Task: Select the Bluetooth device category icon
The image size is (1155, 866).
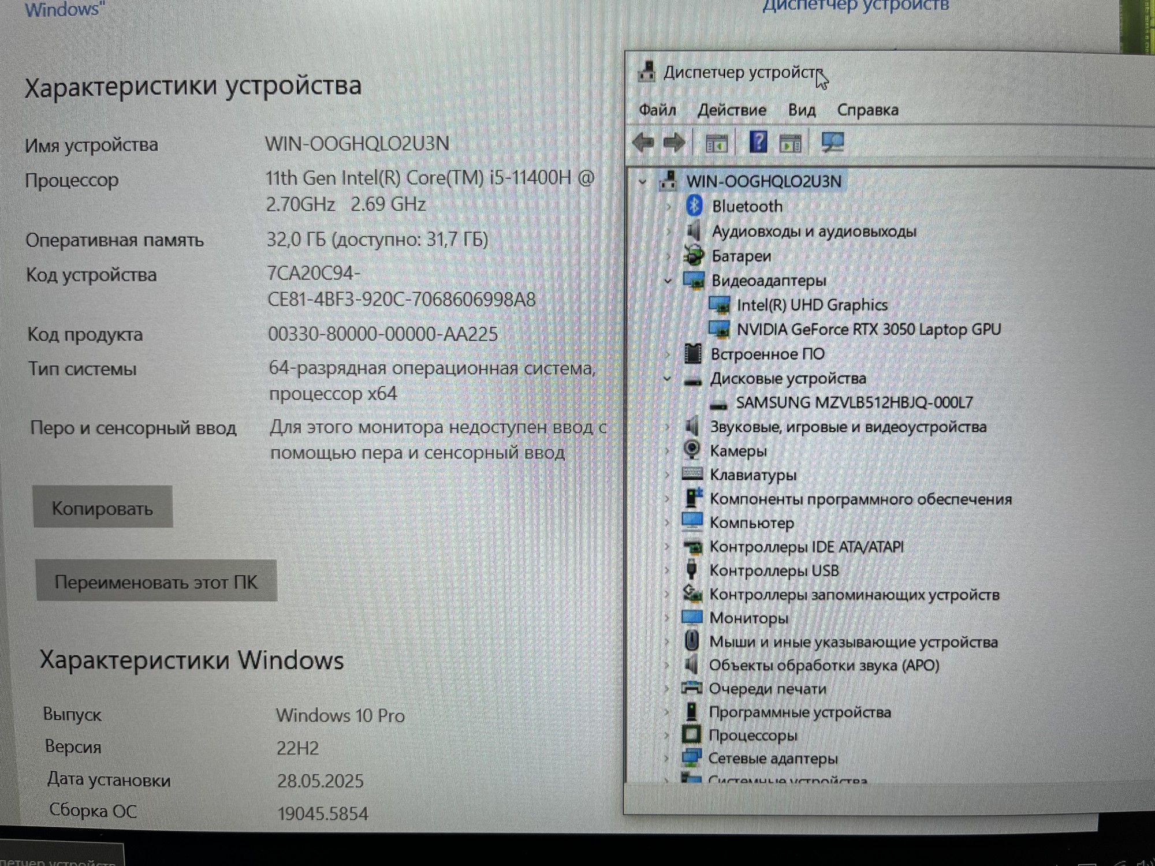Action: (x=693, y=206)
